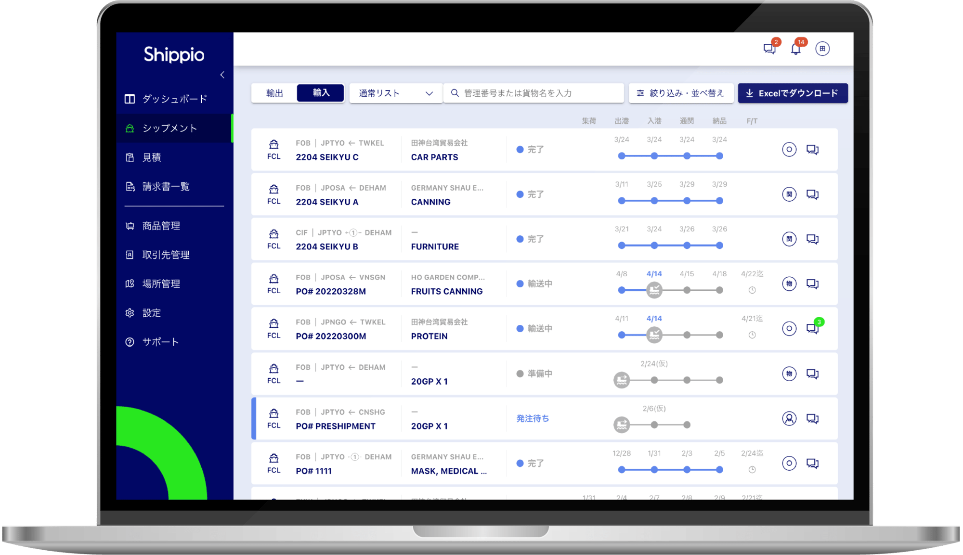Click the person icon on PO# PRESHIPMENT row
Viewport: 963px width, 555px height.
789,418
